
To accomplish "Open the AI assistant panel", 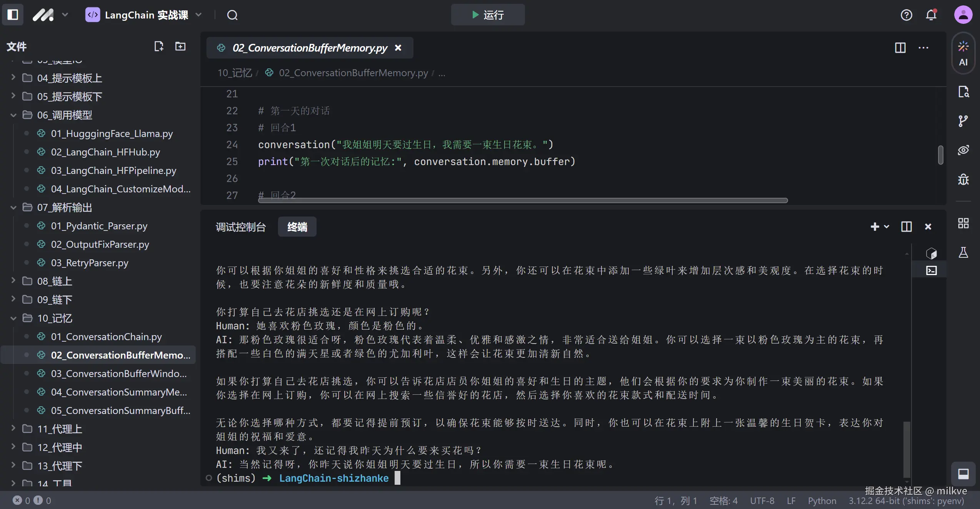I will click(963, 53).
